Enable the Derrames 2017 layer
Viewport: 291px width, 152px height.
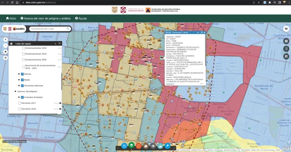(20, 103)
